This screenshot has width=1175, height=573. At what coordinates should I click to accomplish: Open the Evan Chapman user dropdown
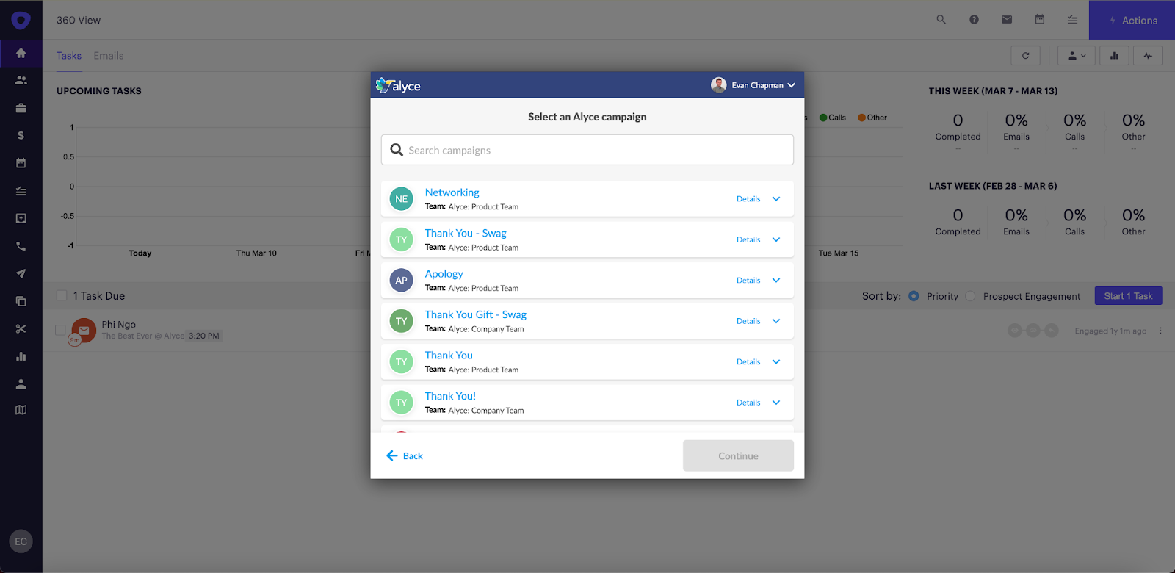(753, 85)
